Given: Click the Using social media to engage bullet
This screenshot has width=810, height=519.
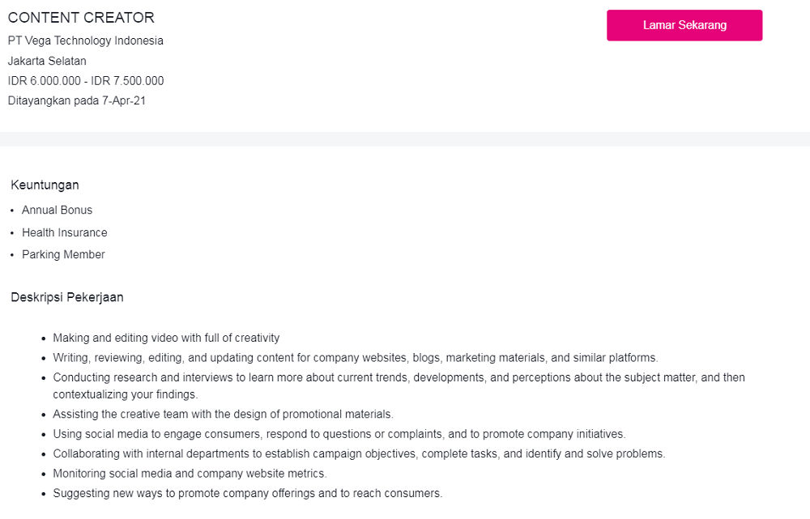Looking at the screenshot, I should pos(339,434).
